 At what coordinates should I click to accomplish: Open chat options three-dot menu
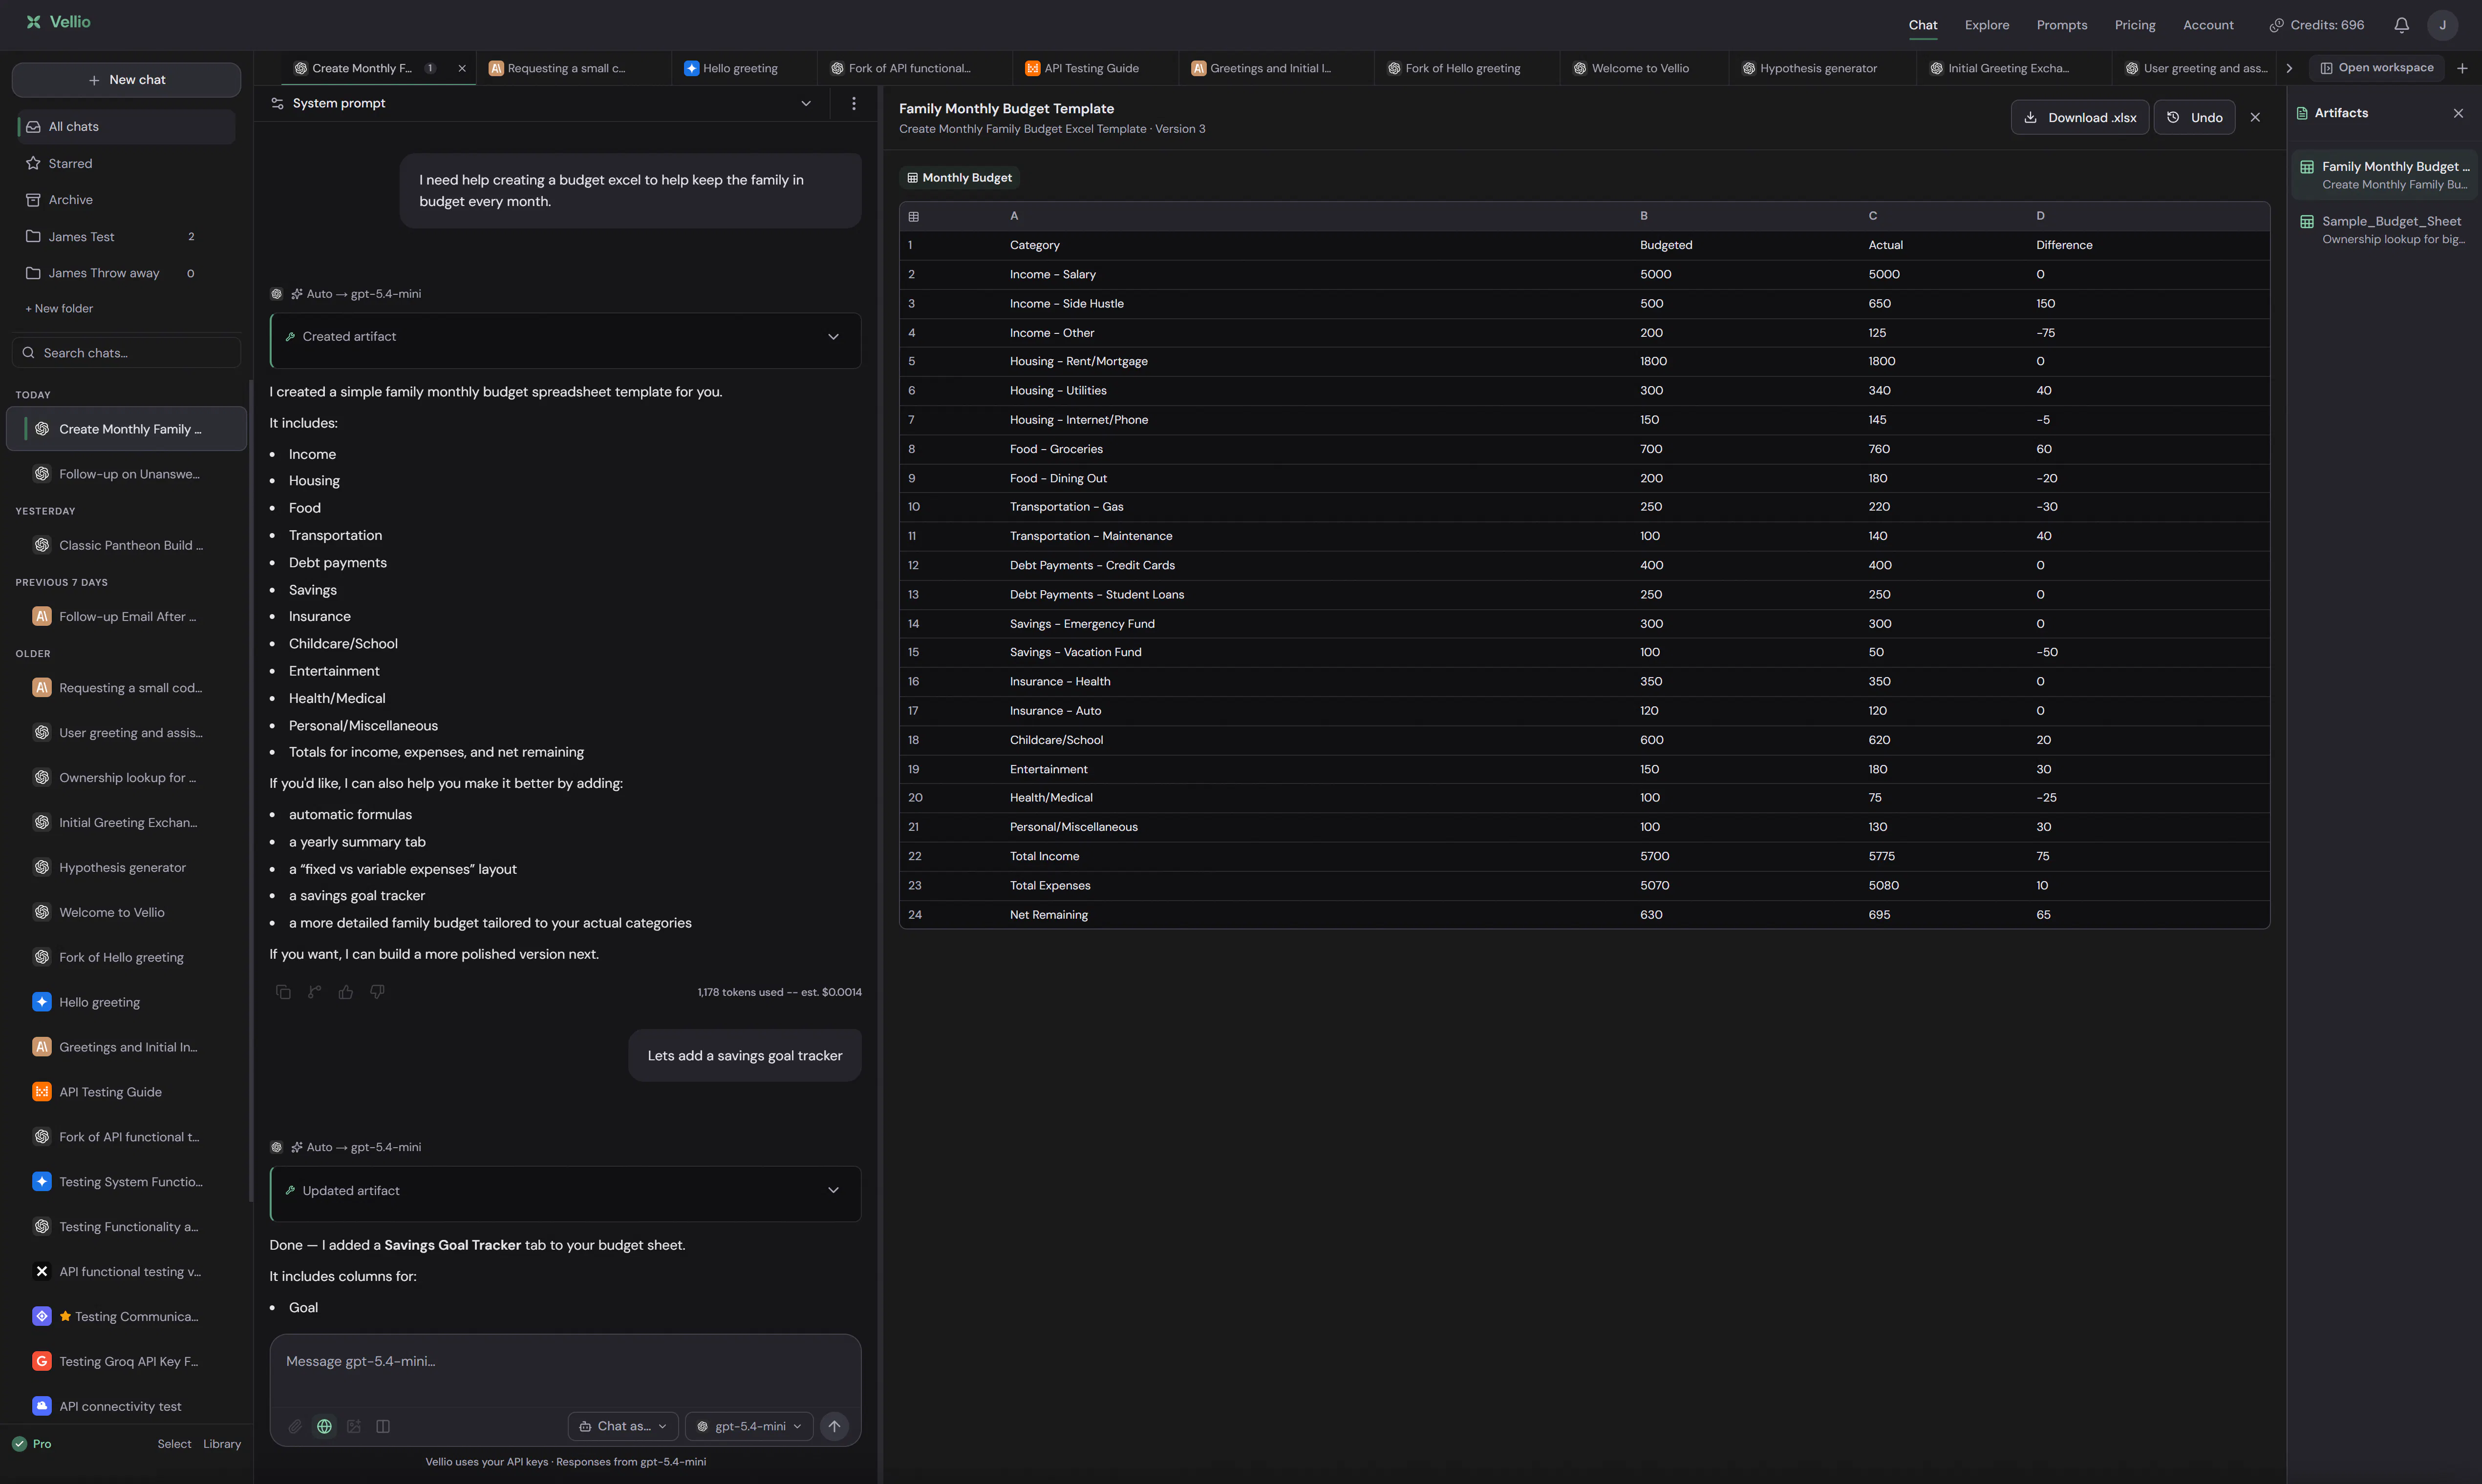pos(854,103)
